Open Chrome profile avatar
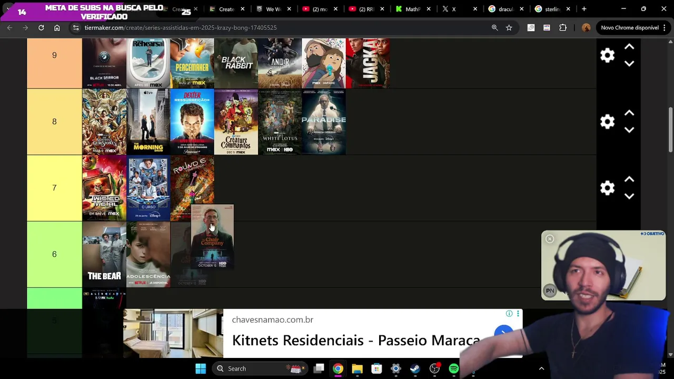 click(x=586, y=27)
